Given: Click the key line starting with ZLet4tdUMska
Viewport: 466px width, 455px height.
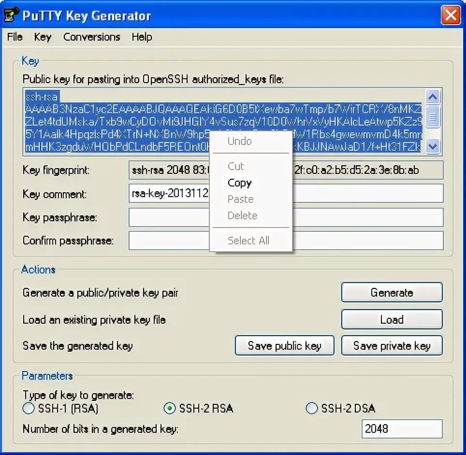Looking at the screenshot, I should (223, 121).
